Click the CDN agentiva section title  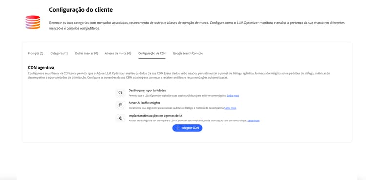[x=41, y=68]
